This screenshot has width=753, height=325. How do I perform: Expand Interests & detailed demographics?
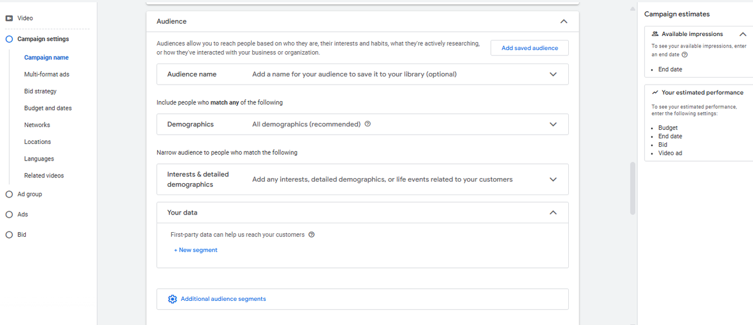point(553,179)
